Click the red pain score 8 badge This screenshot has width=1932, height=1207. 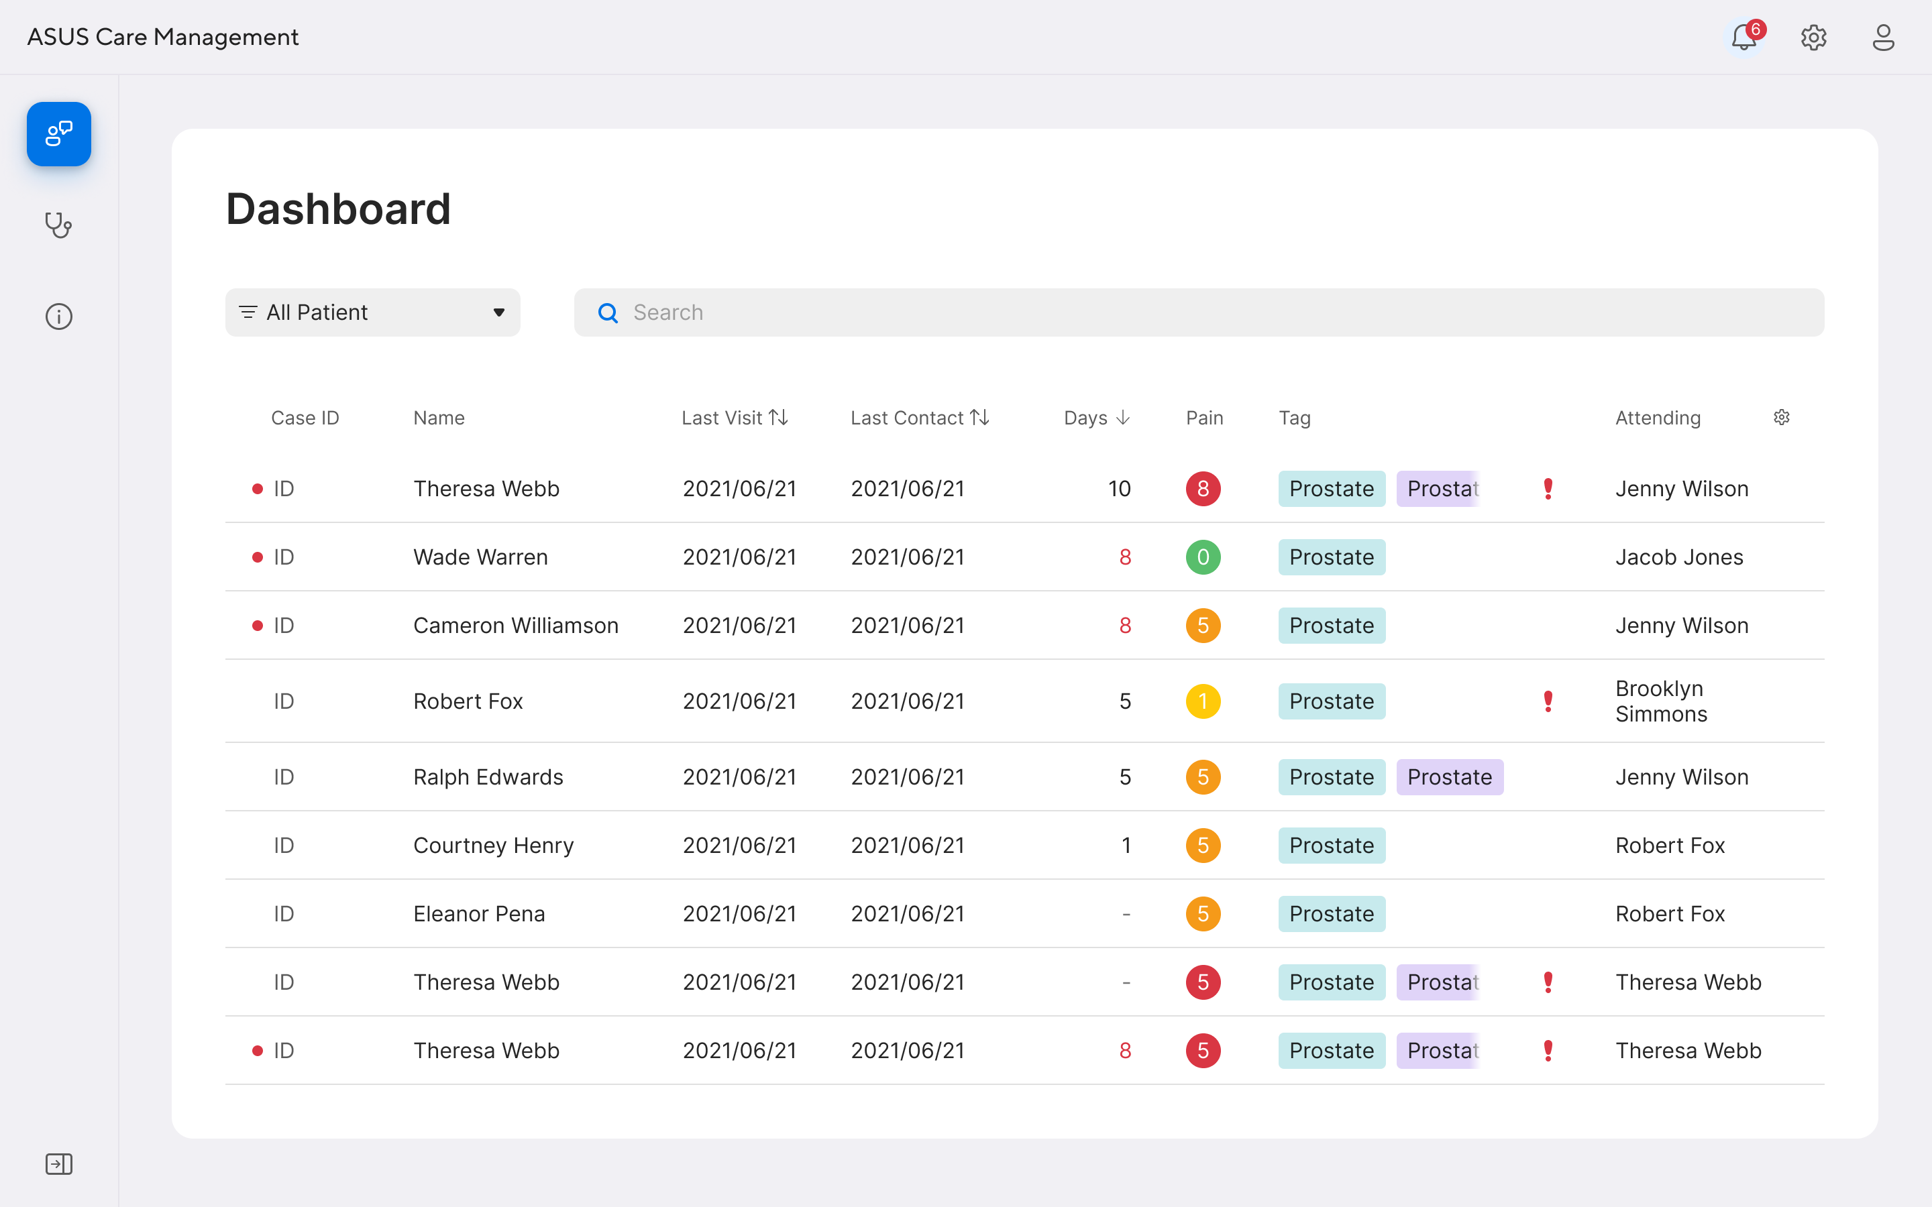click(x=1202, y=489)
